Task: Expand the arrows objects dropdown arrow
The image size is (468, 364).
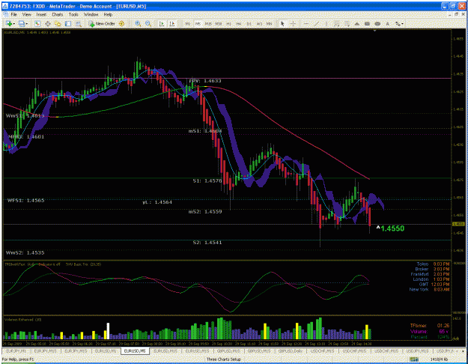Action: point(402,23)
